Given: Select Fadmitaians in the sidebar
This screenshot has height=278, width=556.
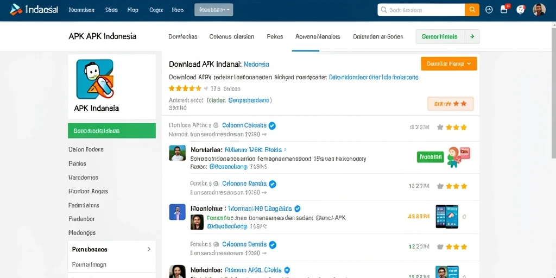Looking at the screenshot, I should (x=84, y=205).
